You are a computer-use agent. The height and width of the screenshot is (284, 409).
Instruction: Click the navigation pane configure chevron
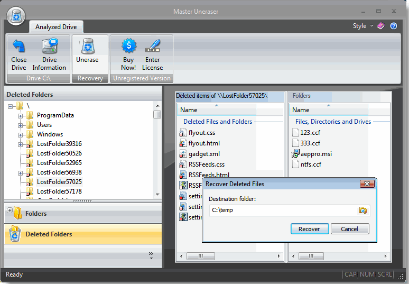[151, 255]
